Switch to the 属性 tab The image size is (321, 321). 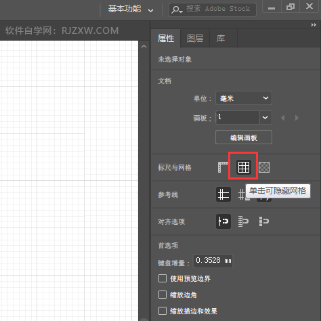click(166, 39)
